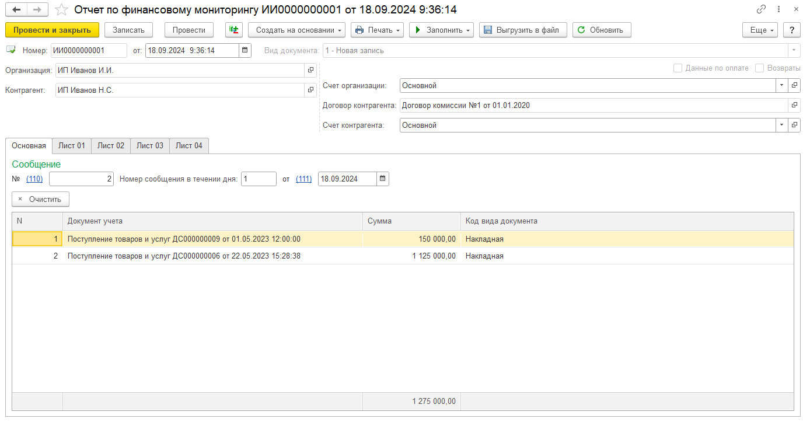The height and width of the screenshot is (422, 810).
Task: Focus the message number field containing 2
Action: (x=82, y=179)
